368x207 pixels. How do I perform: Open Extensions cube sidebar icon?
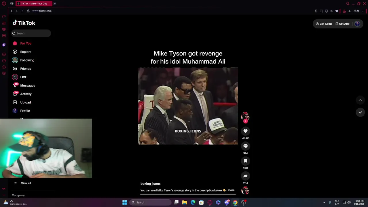tap(4, 67)
